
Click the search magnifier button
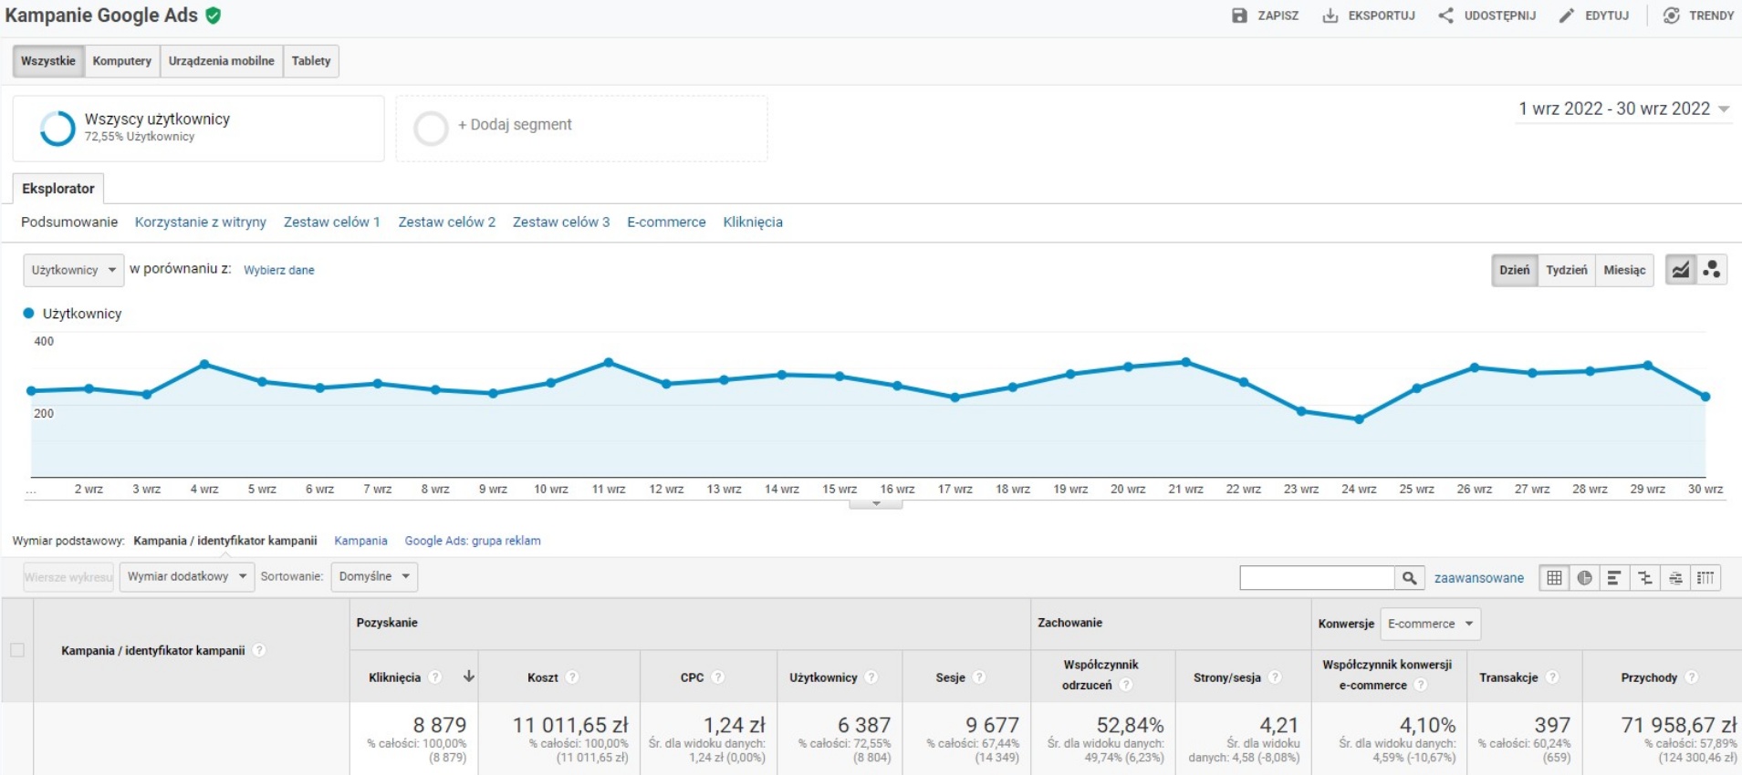click(1409, 578)
